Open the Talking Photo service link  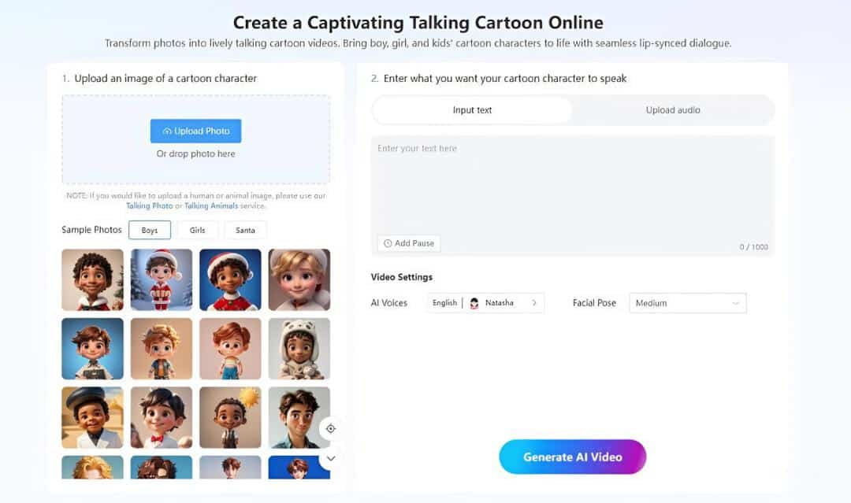pos(150,206)
